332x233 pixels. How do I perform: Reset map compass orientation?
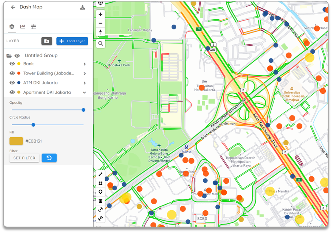click(101, 32)
